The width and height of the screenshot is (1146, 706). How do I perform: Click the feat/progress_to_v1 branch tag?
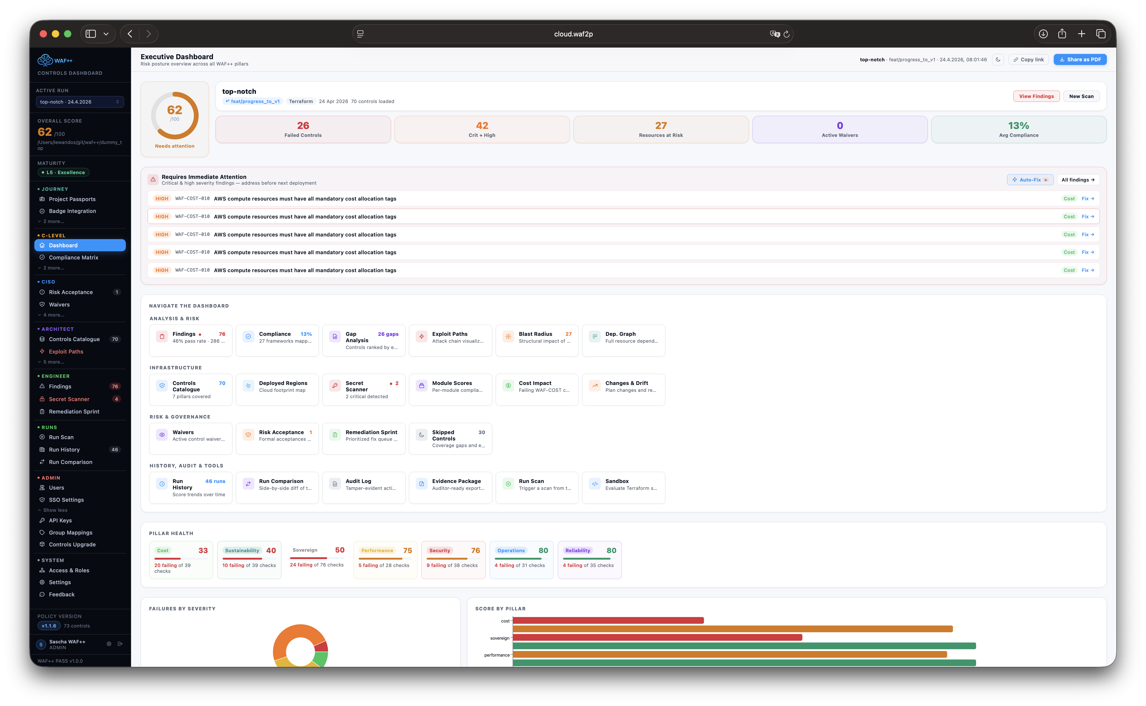252,101
